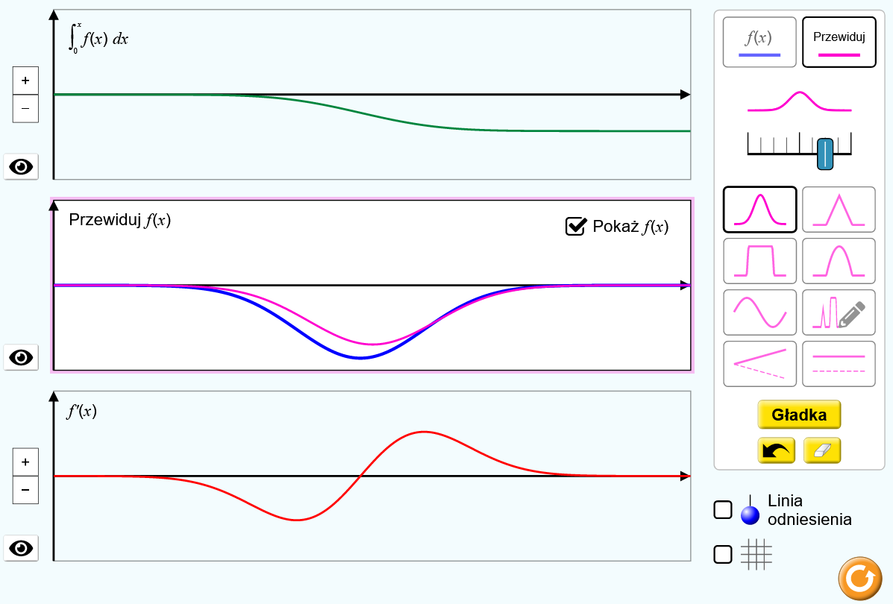
Task: Select the Gaussian bell curve shape
Action: (759, 210)
